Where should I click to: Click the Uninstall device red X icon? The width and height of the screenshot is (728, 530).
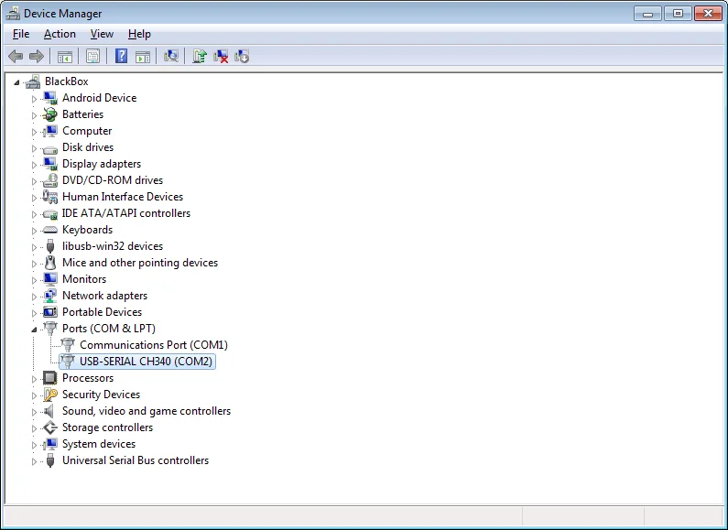click(x=221, y=57)
